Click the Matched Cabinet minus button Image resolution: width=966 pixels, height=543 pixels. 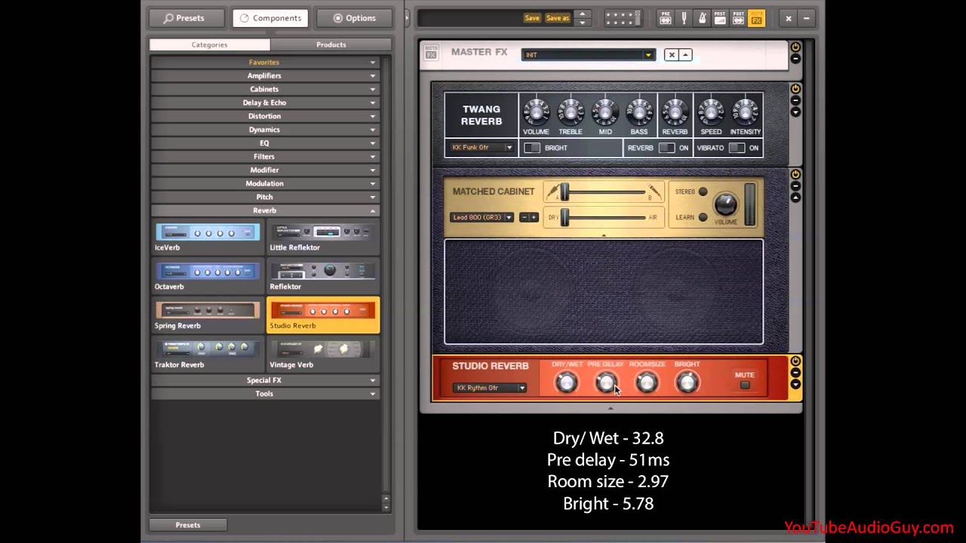point(524,217)
